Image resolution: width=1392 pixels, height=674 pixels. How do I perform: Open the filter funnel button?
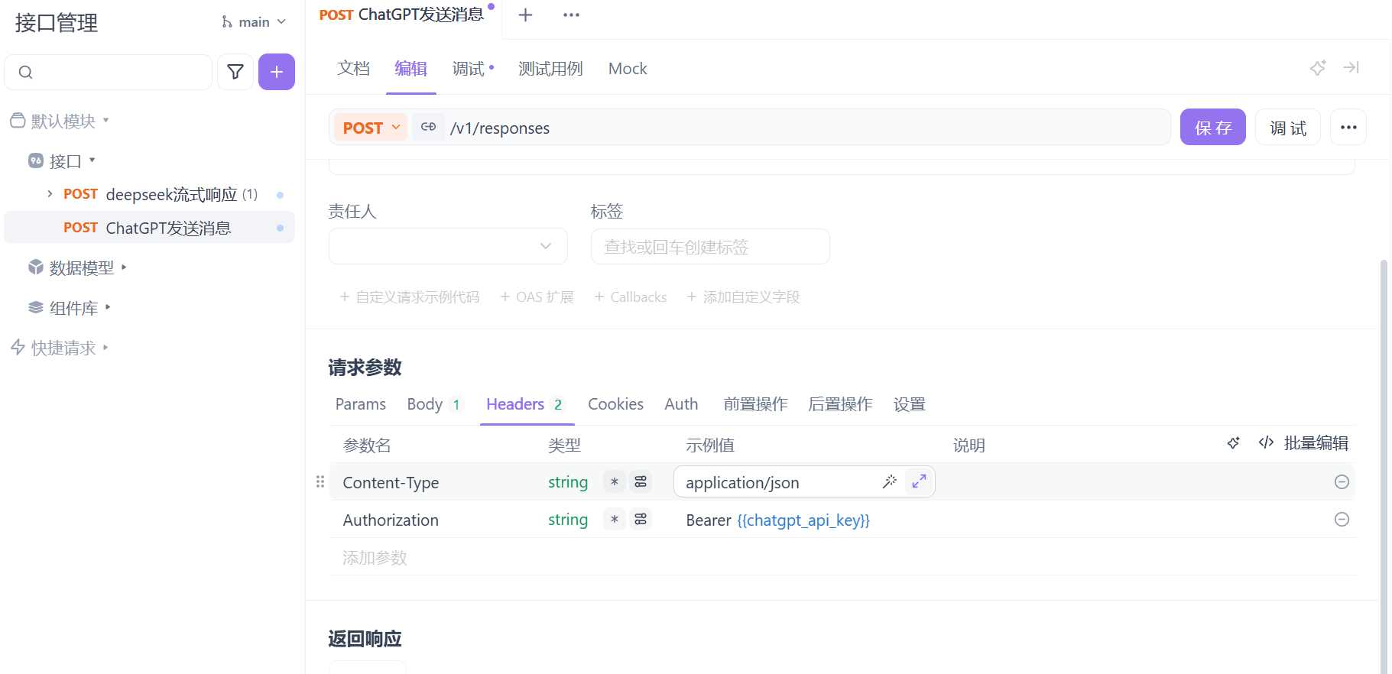point(235,72)
